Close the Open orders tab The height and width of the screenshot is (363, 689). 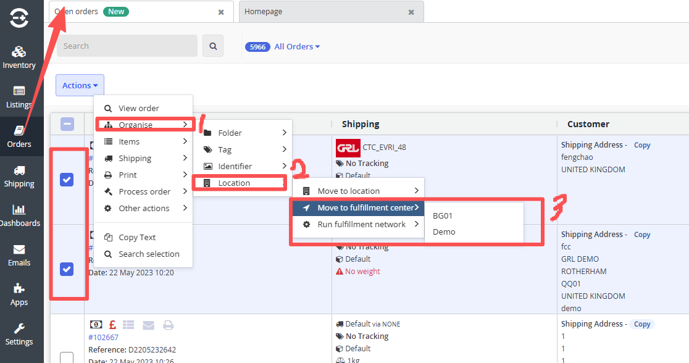221,12
